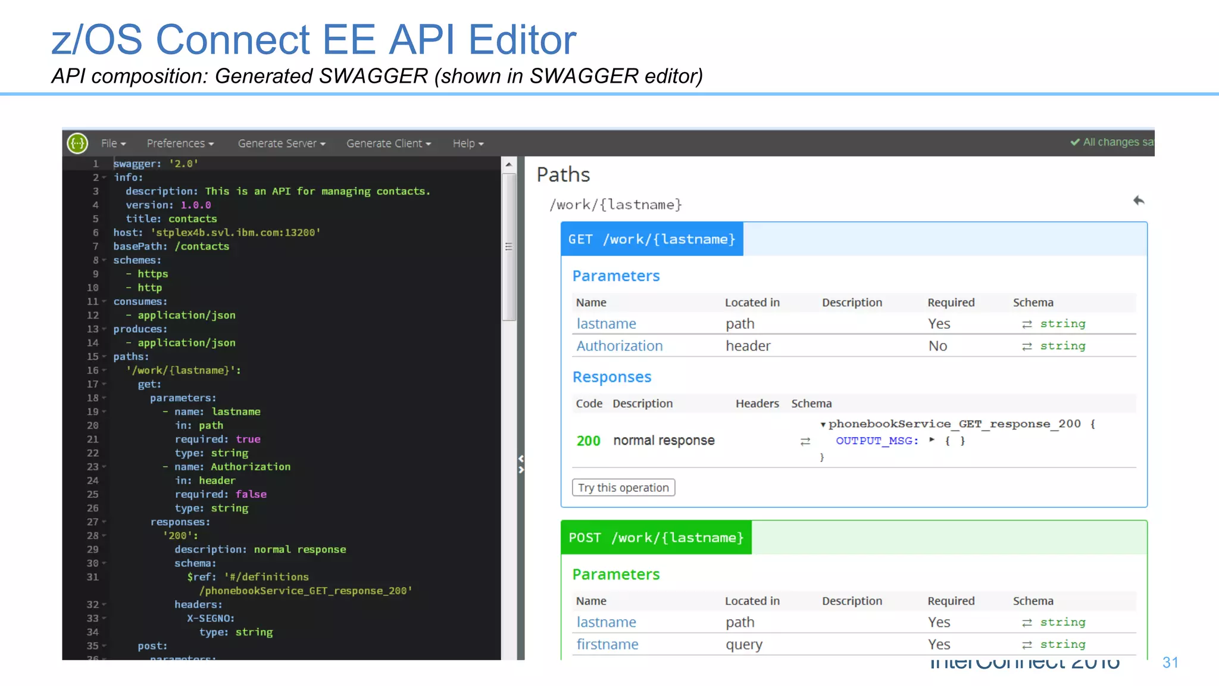Fold the info block at line 2

click(104, 177)
